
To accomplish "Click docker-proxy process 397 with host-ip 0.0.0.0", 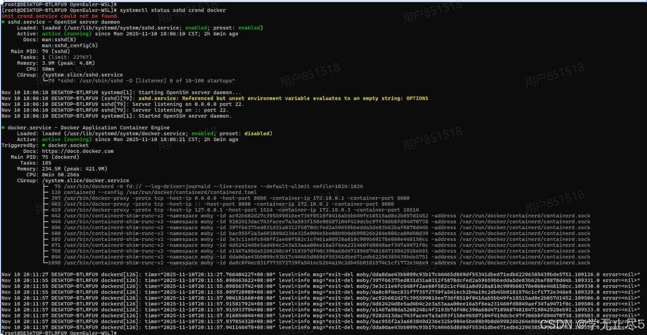I will coord(227,198).
